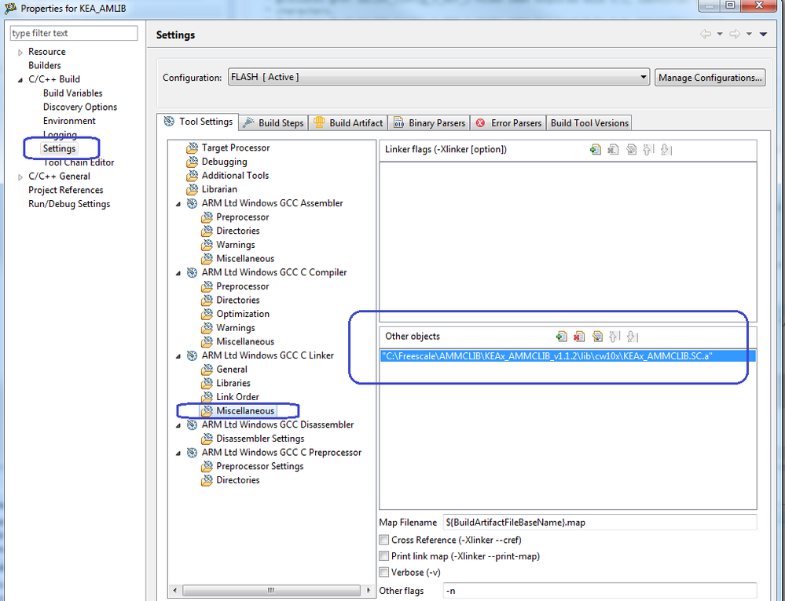Switch to the Build Artifact tab
This screenshot has width=785, height=601.
[348, 123]
